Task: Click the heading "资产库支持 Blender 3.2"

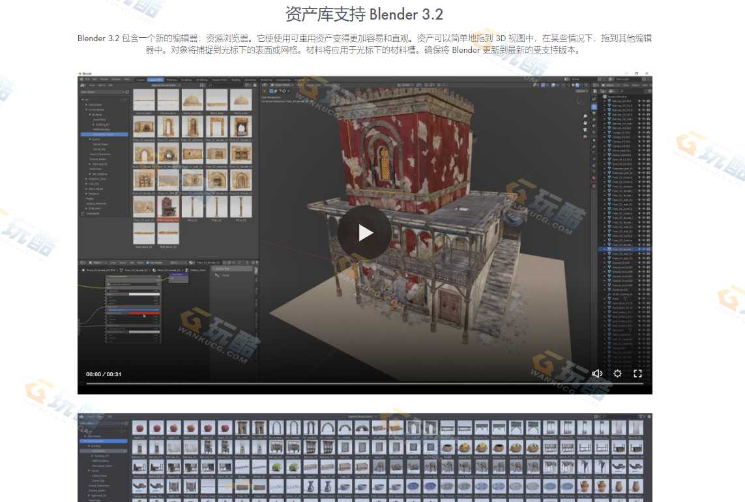Action: [x=364, y=14]
